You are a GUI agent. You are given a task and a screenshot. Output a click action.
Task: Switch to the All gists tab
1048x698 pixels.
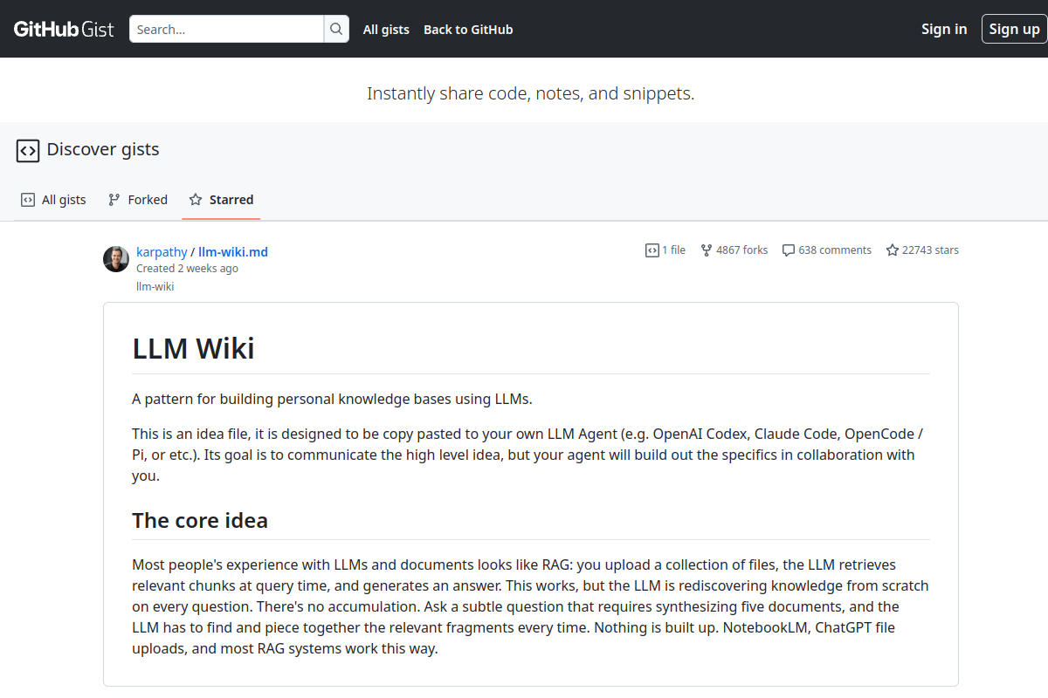tap(53, 200)
